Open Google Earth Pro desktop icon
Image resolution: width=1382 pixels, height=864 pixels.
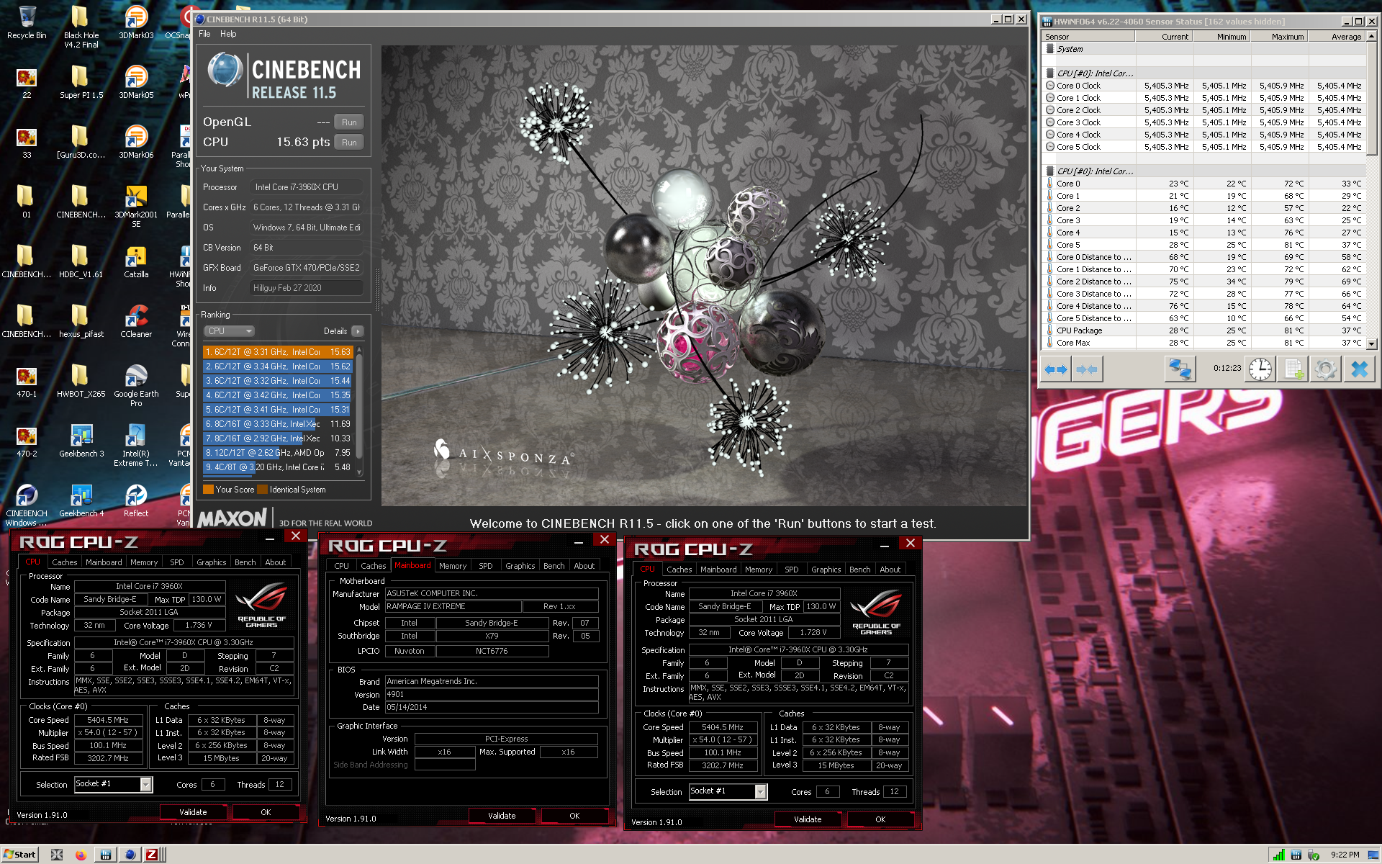coord(136,385)
